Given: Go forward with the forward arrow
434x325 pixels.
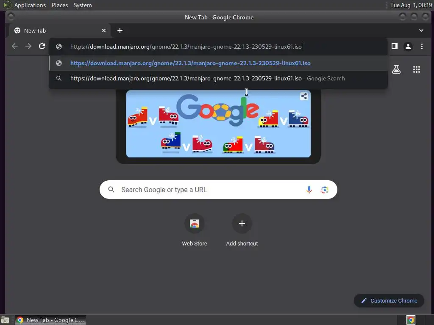Looking at the screenshot, I should click(28, 47).
